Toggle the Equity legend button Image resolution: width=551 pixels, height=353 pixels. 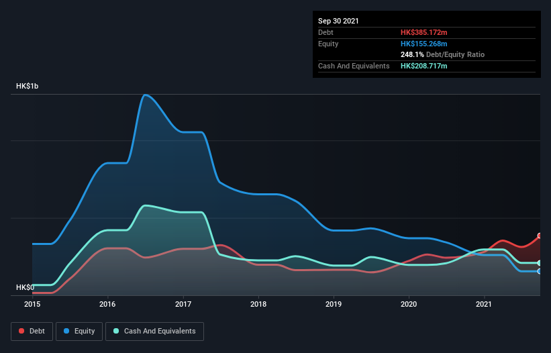[79, 332]
